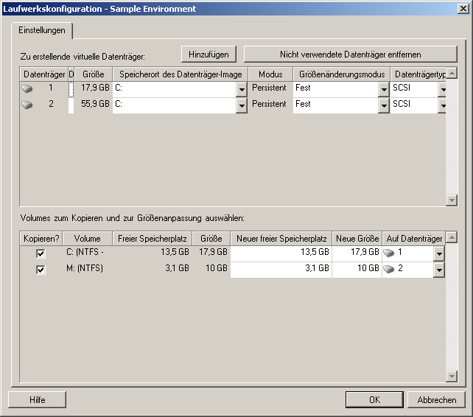Toggle the Kopieren checkbox for M: volume
The height and width of the screenshot is (417, 473).
click(x=41, y=269)
